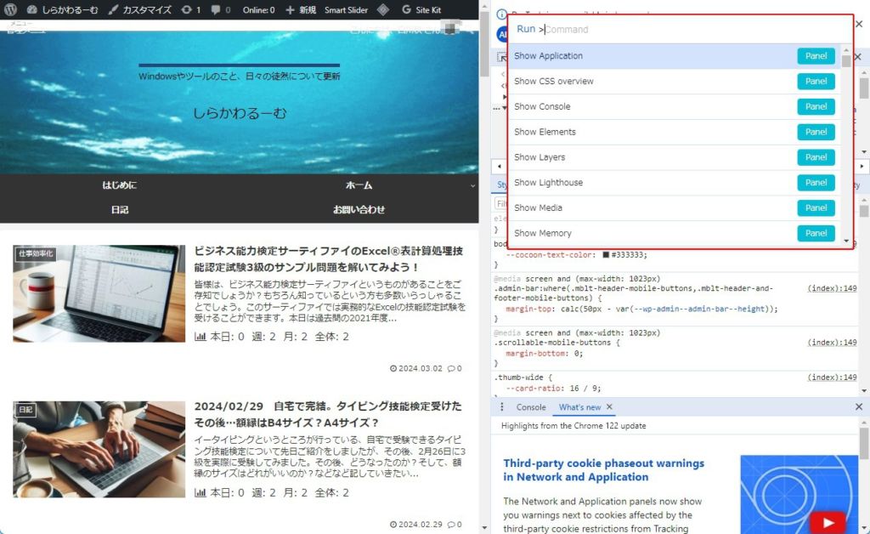The image size is (870, 534).
Task: Open the (index):149 link for .thumb-wide
Action: click(x=832, y=378)
